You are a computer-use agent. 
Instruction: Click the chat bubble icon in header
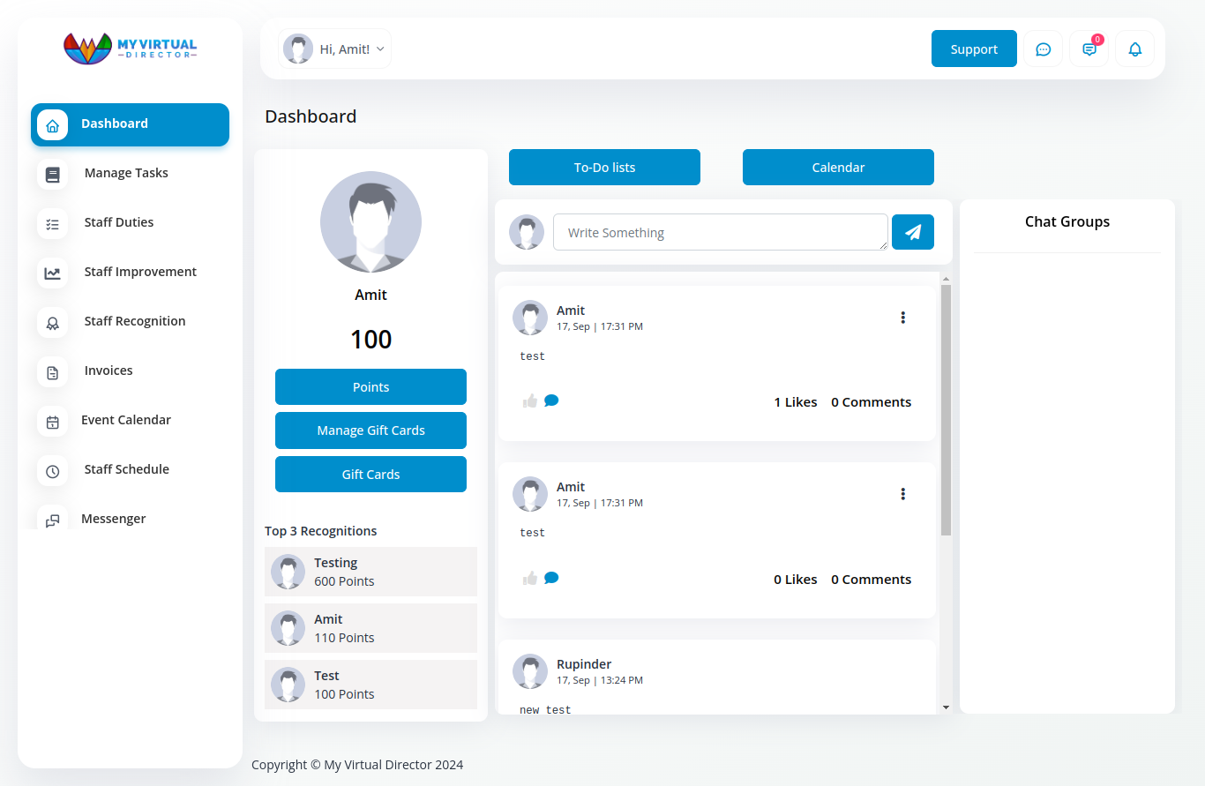1043,49
